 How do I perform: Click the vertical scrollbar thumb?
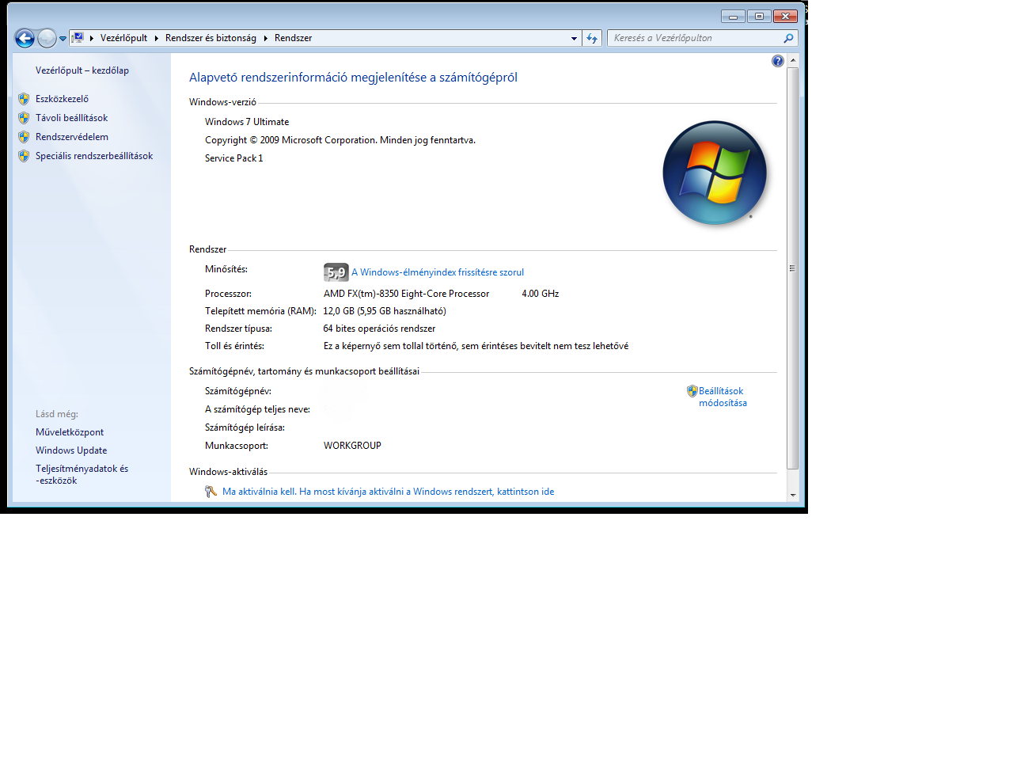pos(793,268)
